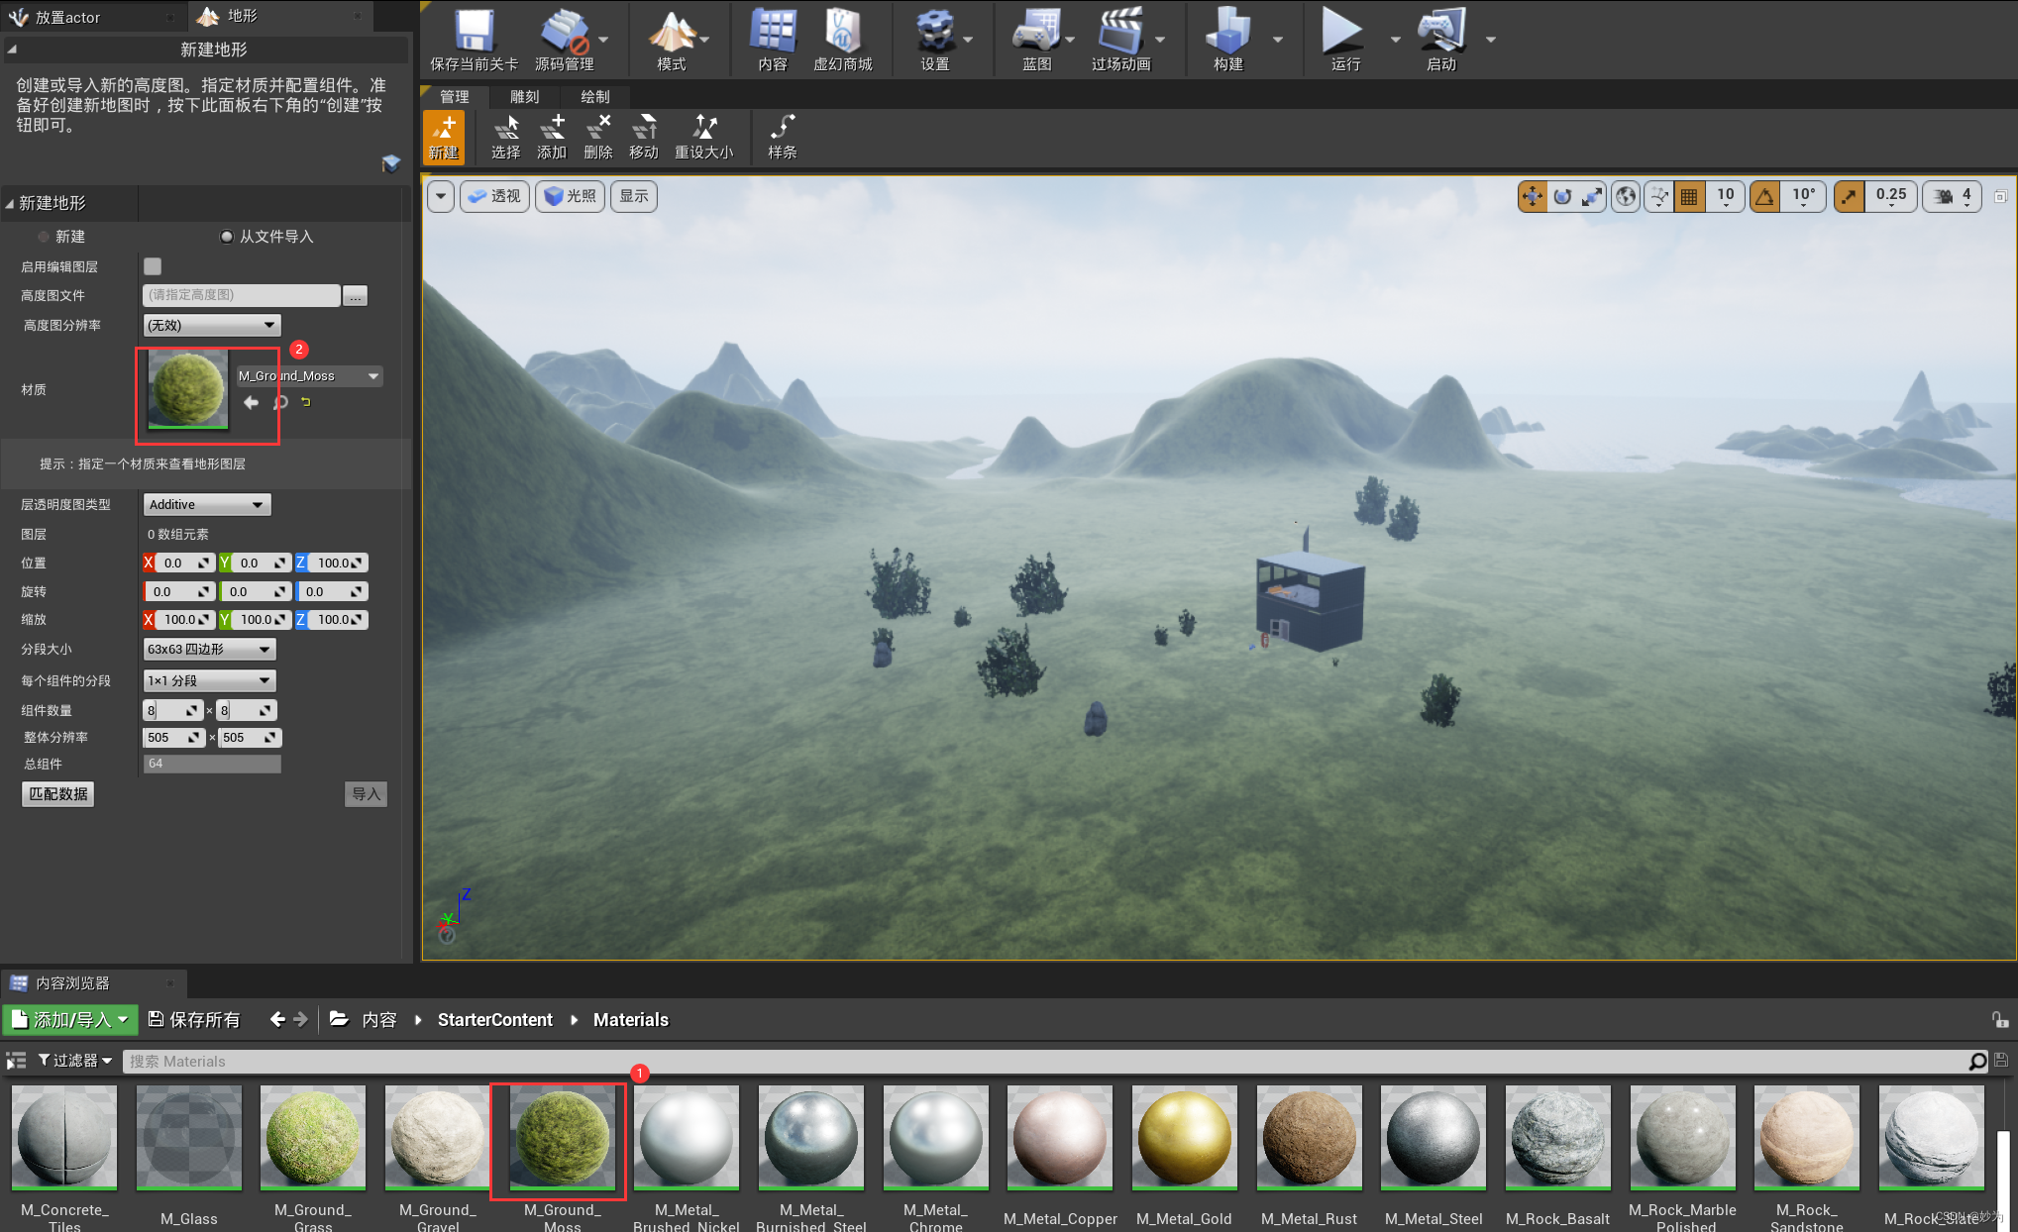The image size is (2018, 1232).
Task: Open section size 63x63 dropdown
Action: pyautogui.click(x=209, y=650)
